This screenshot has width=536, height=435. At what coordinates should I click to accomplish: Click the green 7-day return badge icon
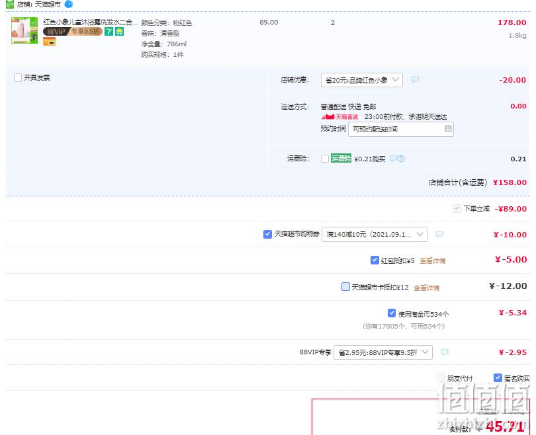[109, 32]
